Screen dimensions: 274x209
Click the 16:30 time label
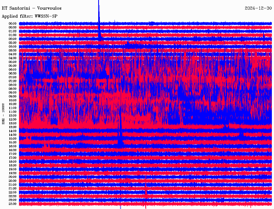point(13,150)
